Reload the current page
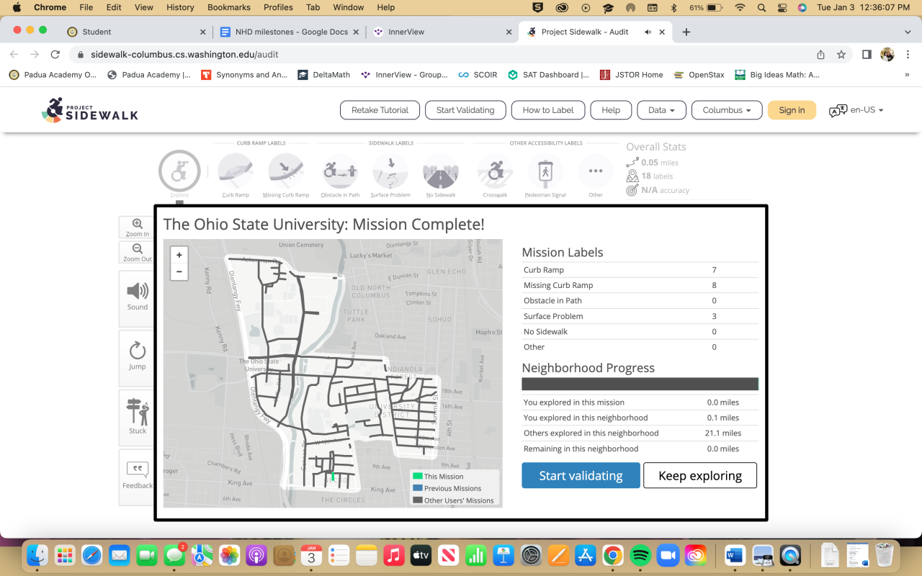The image size is (922, 576). tap(55, 54)
